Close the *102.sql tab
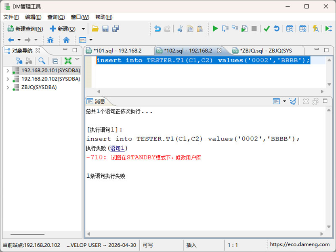336x252 pixels. point(219,50)
